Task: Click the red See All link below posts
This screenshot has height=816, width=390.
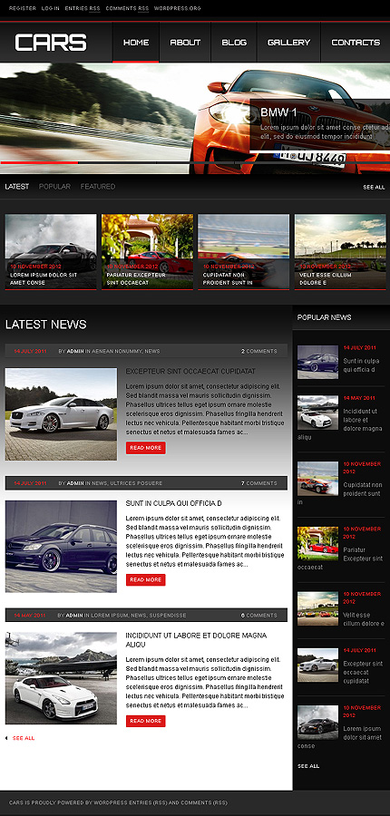Action: point(24,738)
